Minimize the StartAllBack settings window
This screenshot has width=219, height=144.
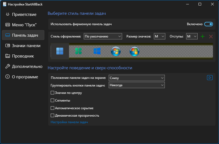(188, 4)
